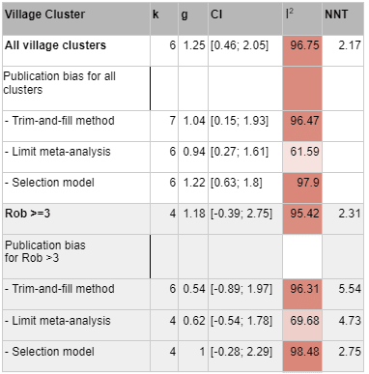369x374 pixels.
Task: Click the confidence interval [0.46; 2.05]
Action: (x=240, y=45)
